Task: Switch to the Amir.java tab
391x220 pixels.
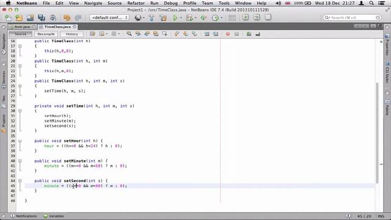Action: click(22, 27)
